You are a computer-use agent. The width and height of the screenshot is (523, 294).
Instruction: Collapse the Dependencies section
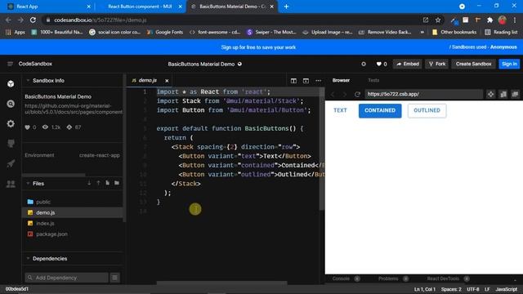28,258
